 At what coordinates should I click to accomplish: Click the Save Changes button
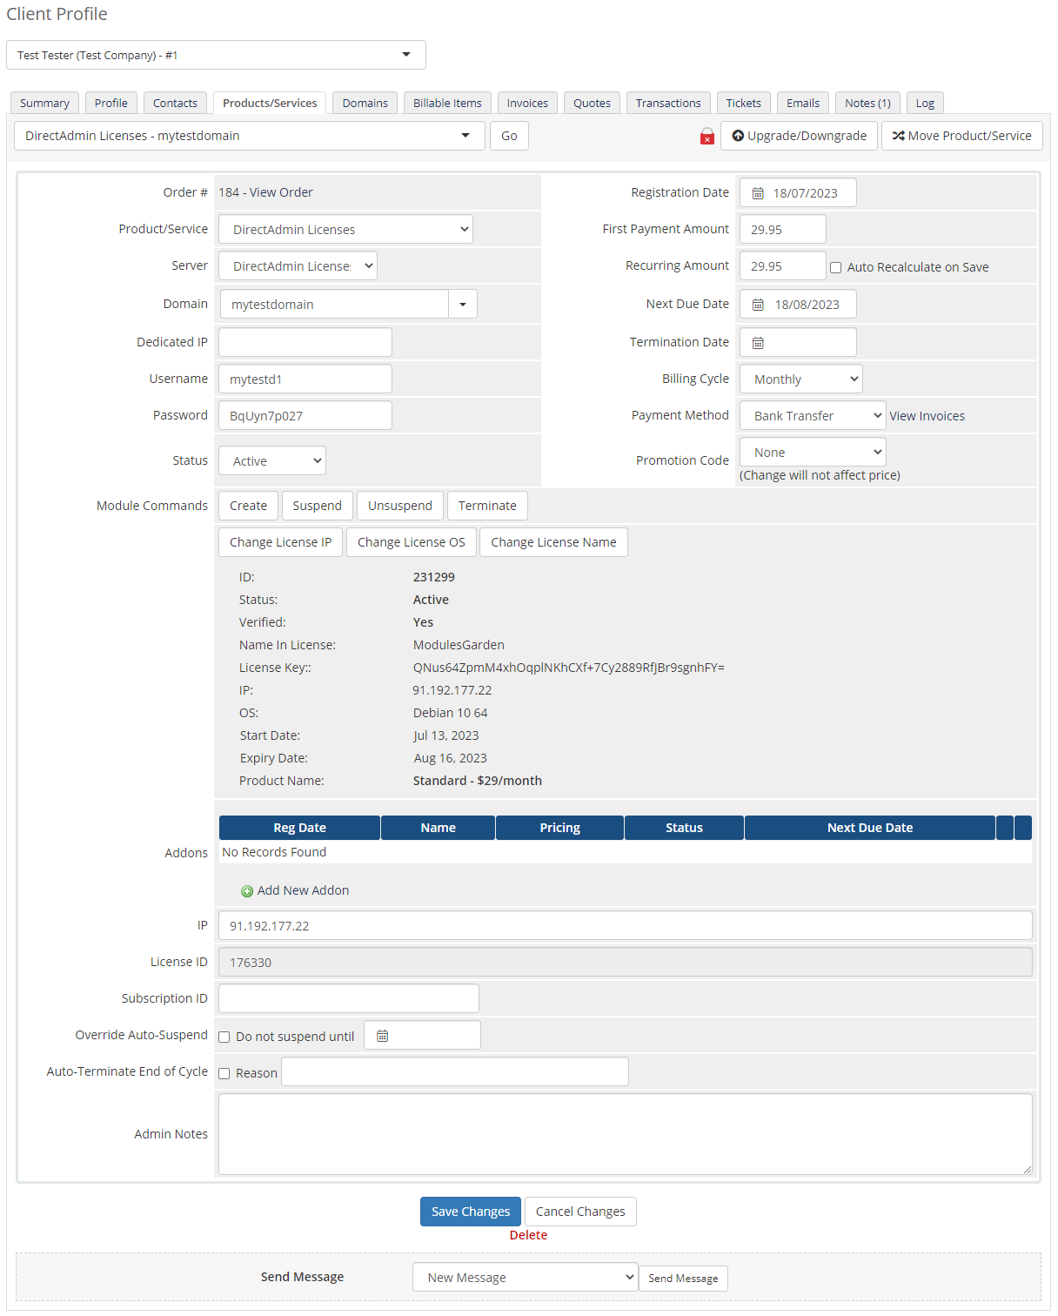coord(470,1211)
